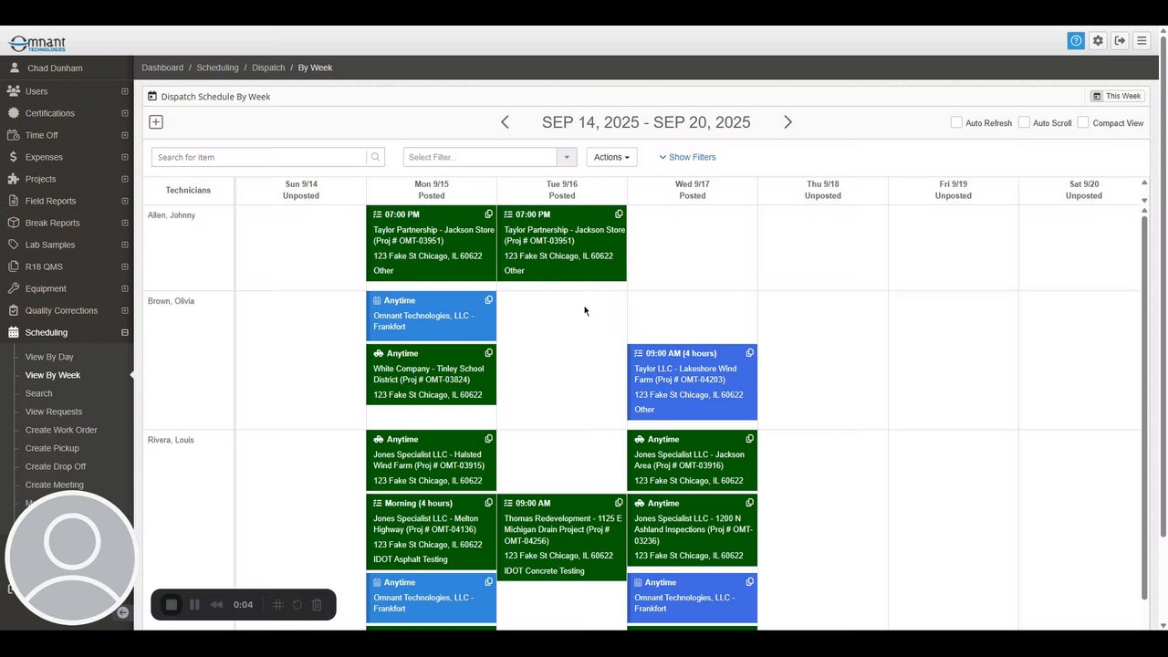1168x657 pixels.
Task: Open the Dispatch breadcrumb link
Action: pyautogui.click(x=268, y=68)
